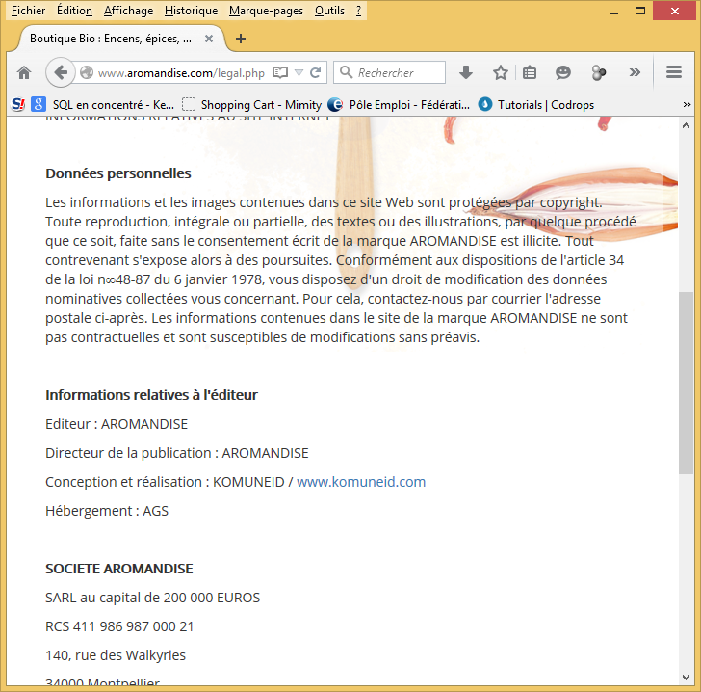This screenshot has width=701, height=692.
Task: Click the Google bookmark icon
Action: (39, 105)
